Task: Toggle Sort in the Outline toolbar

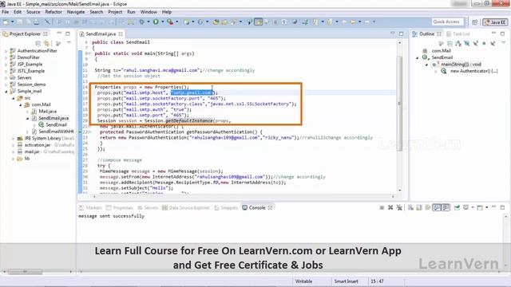Action: [x=458, y=43]
